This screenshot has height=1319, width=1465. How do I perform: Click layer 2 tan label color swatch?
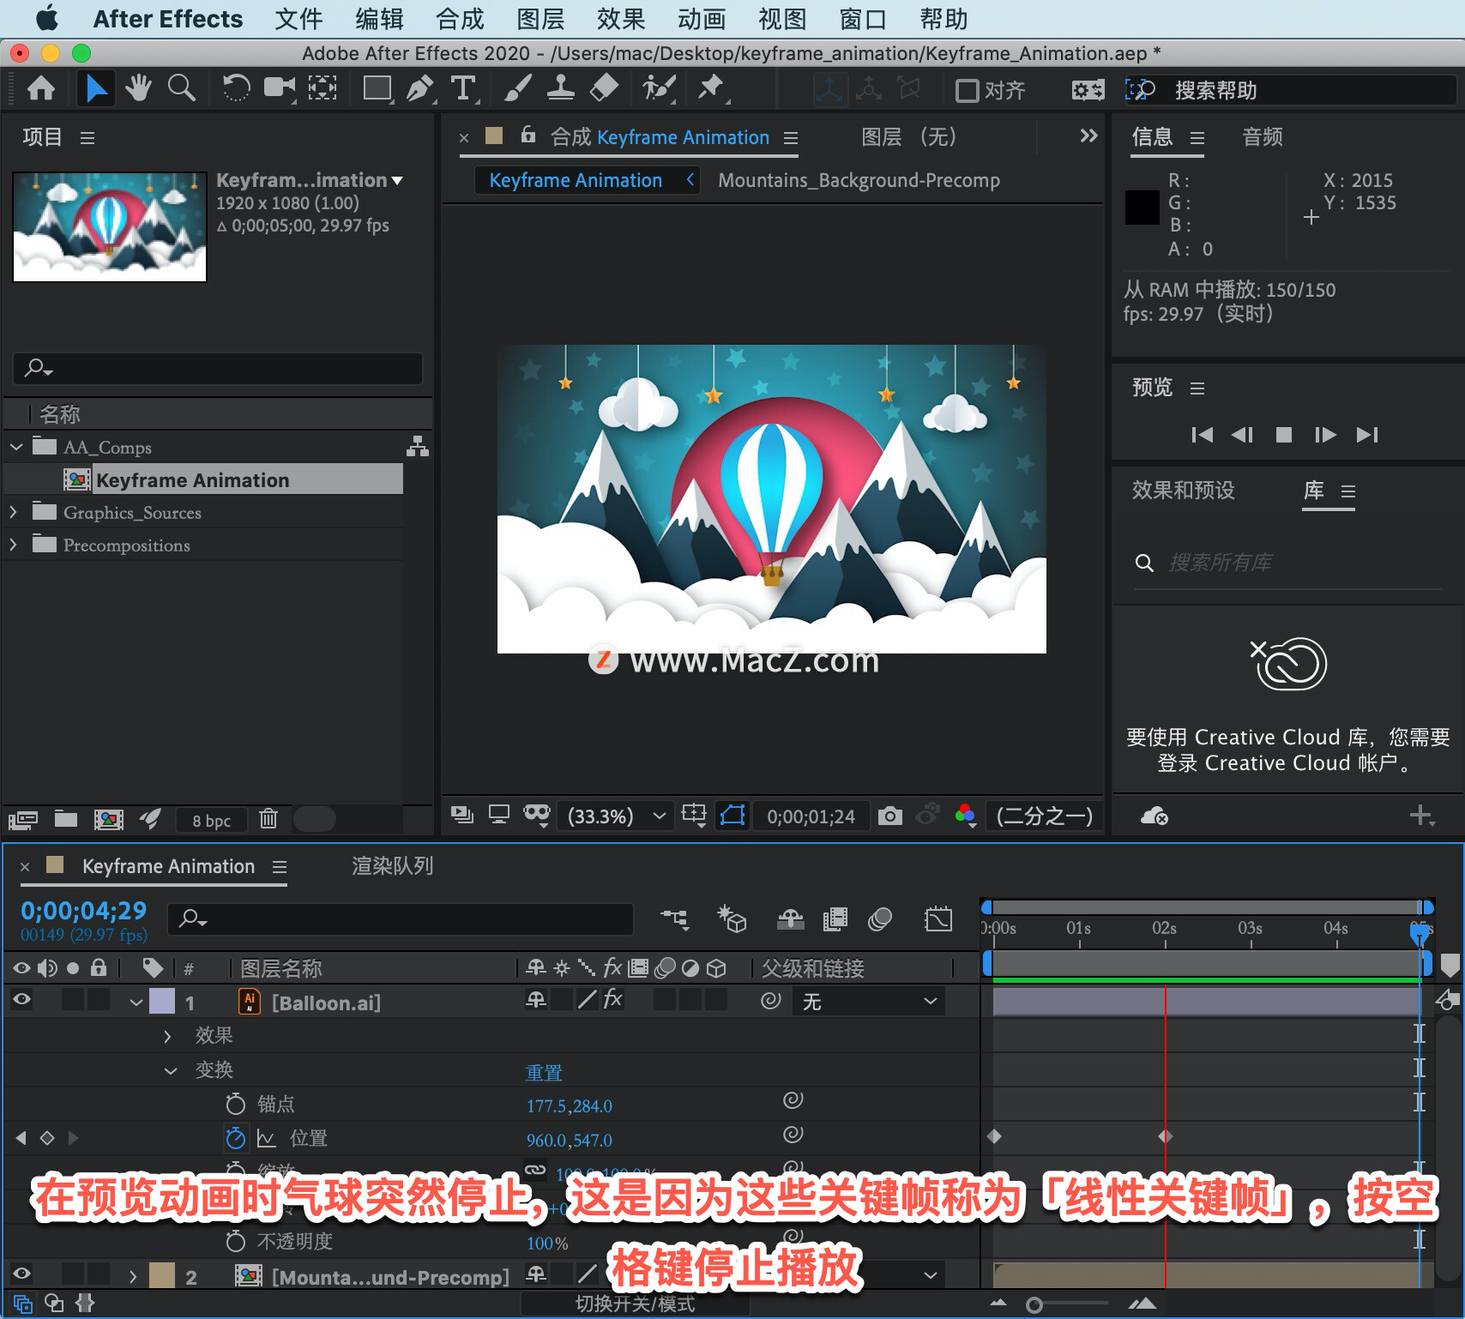[x=162, y=1275]
